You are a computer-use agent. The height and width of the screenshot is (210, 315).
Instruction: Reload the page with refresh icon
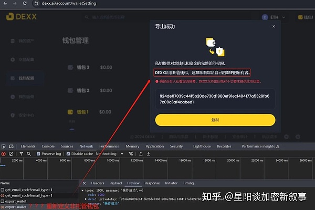click(x=25, y=4)
